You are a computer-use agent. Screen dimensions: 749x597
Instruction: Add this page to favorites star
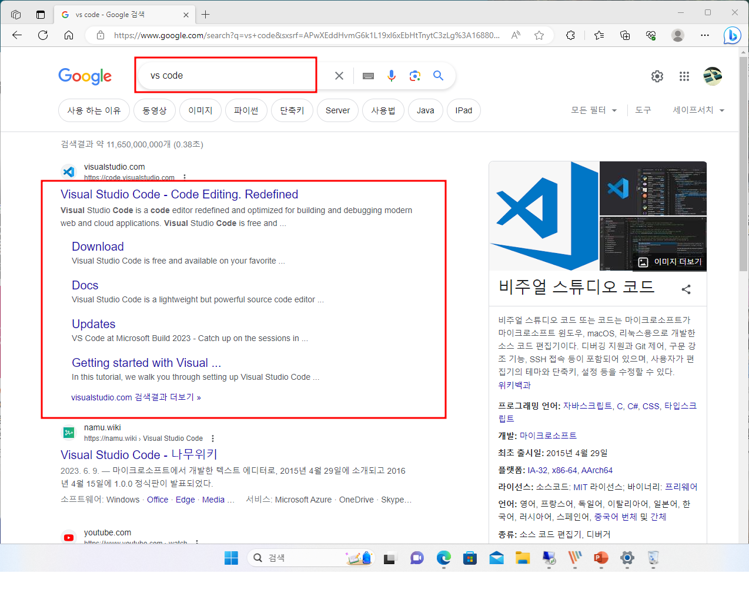(x=539, y=35)
